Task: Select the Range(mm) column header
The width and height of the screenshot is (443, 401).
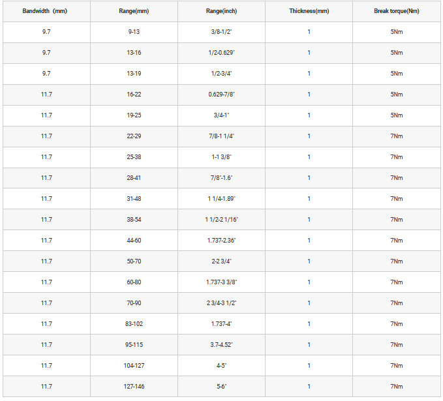Action: click(134, 12)
